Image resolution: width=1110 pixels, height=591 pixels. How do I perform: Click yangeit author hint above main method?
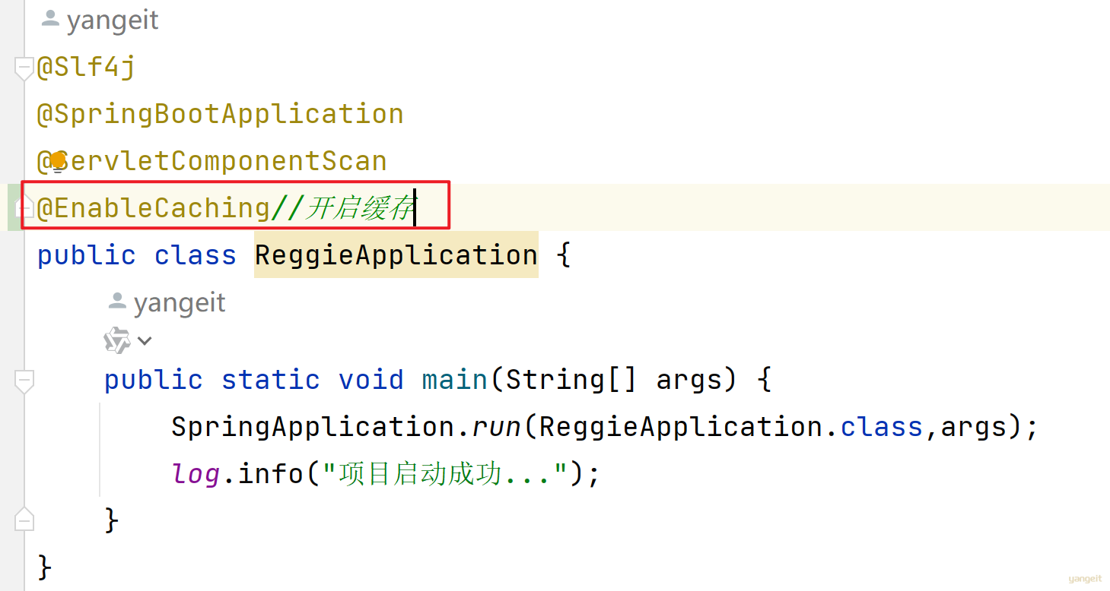[180, 303]
